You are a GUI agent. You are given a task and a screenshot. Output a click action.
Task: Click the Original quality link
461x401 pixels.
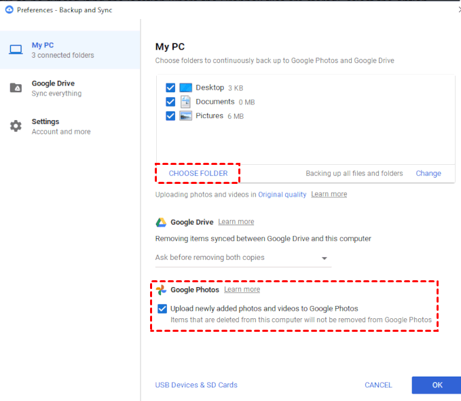pos(282,195)
